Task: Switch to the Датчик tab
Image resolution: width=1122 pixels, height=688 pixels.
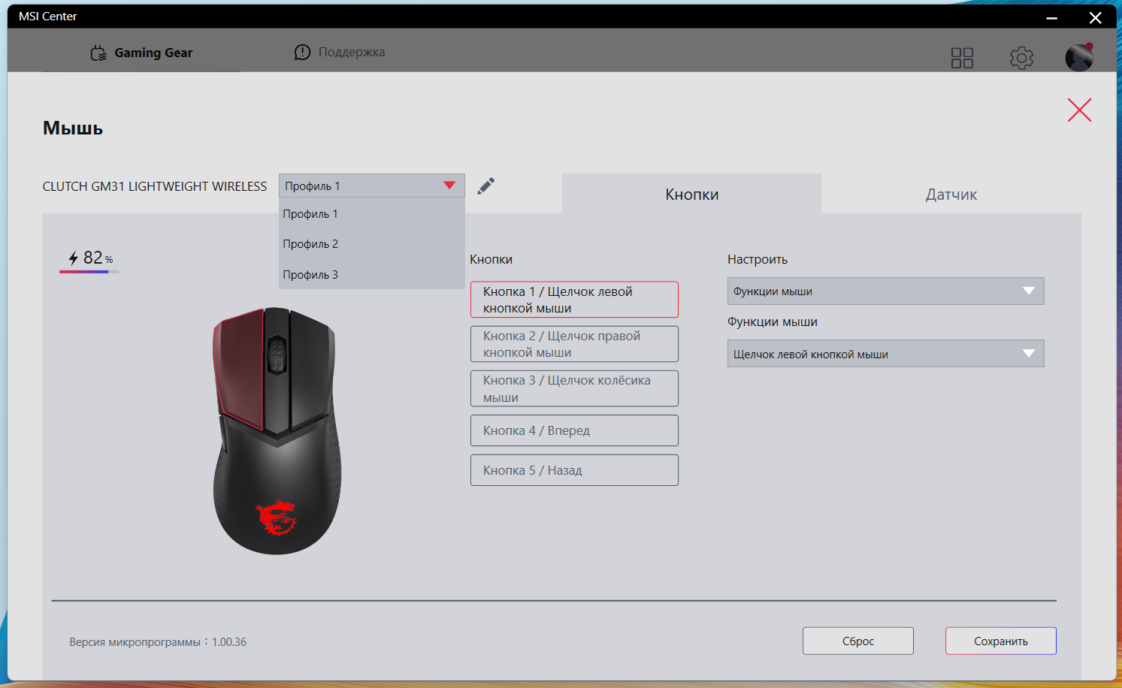Action: [951, 195]
